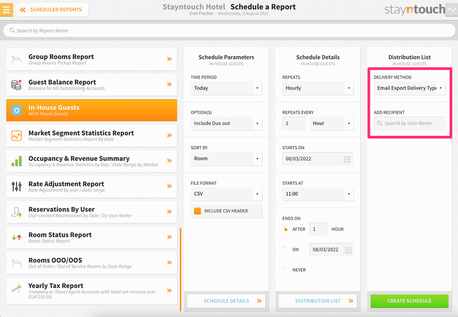This screenshot has width=458, height=317.
Task: Go back to Scheduled Reports
Action: (53, 9)
